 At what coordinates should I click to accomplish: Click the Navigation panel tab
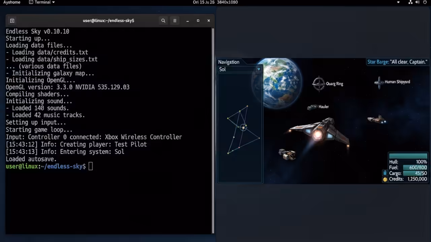(229, 62)
